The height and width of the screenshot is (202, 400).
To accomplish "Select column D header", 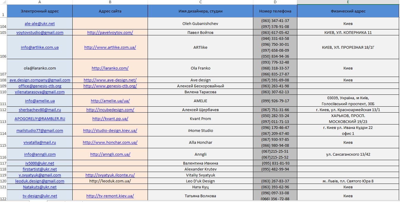I will [275, 2].
